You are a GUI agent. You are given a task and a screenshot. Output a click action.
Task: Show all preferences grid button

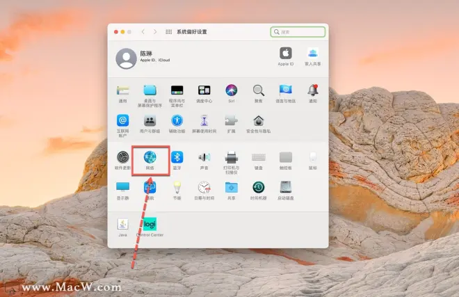coord(168,31)
